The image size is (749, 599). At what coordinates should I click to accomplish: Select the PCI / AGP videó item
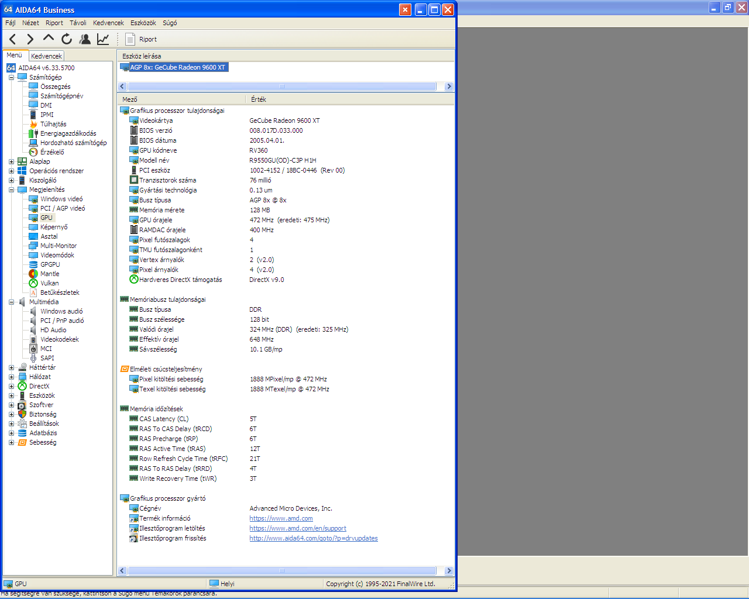63,208
